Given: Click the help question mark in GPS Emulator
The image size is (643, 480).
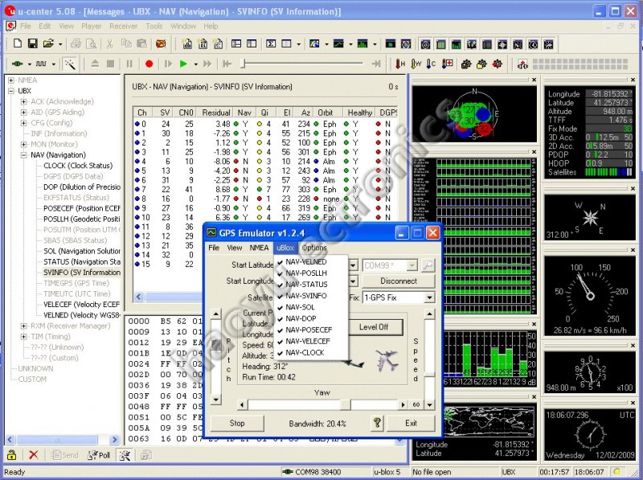Looking at the screenshot, I should (x=377, y=423).
